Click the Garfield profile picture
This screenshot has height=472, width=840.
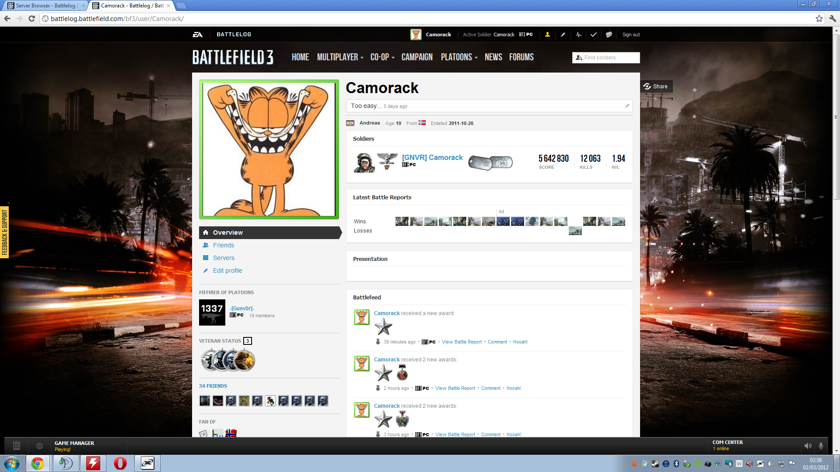point(269,149)
